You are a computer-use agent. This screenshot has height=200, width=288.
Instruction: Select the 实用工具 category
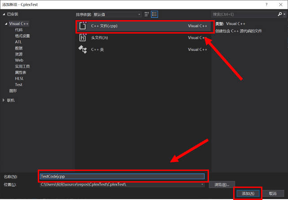[22, 66]
